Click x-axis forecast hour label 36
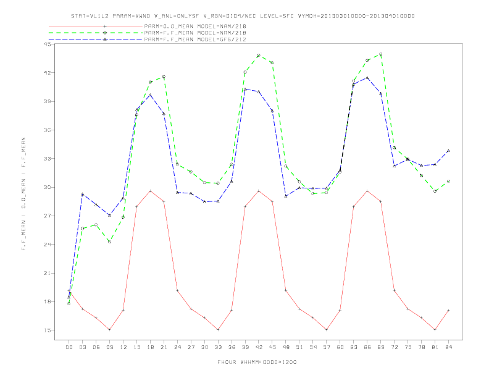489x378 pixels. 232,347
